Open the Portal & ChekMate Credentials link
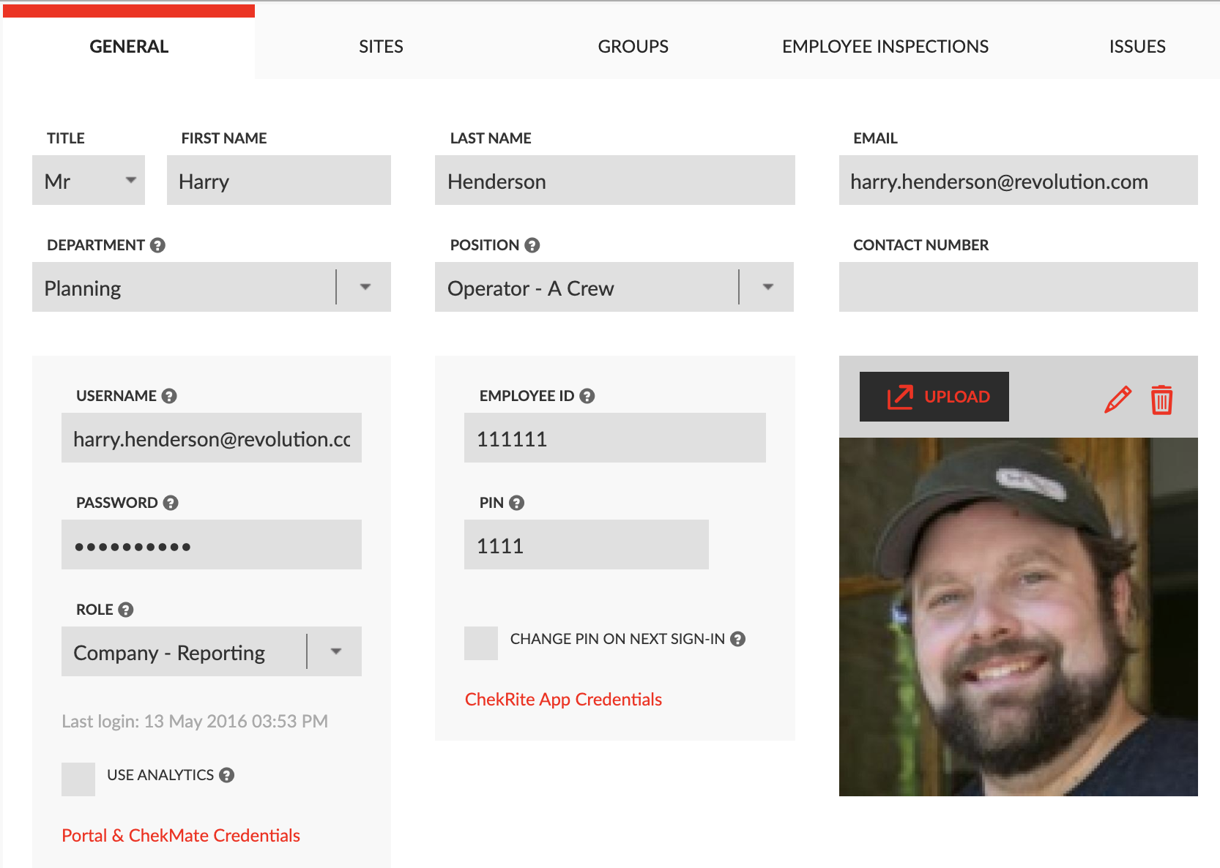Viewport: 1220px width, 868px height. [x=181, y=836]
